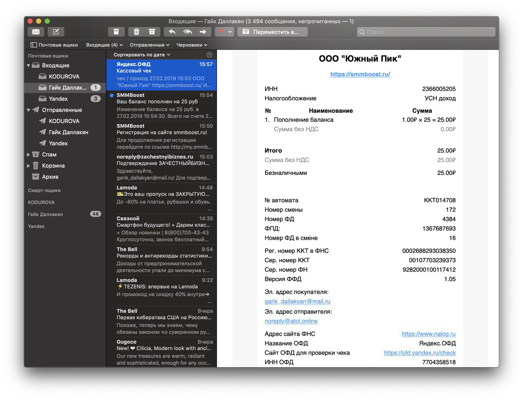This screenshot has height=399, width=523.
Task: Open the https://ofd.yandex.ru/check link
Action: pyautogui.click(x=420, y=353)
